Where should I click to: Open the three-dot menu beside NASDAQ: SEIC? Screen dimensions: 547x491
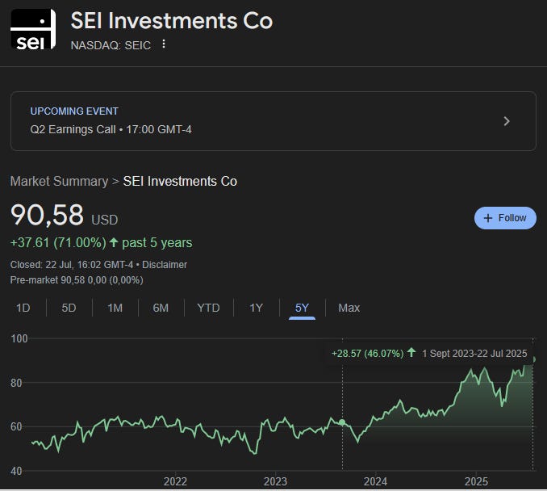coord(164,44)
